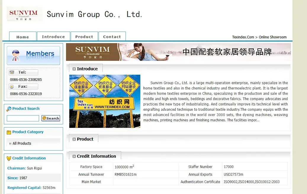
Task: Click the Members person avatar icon
Action: pos(15,55)
